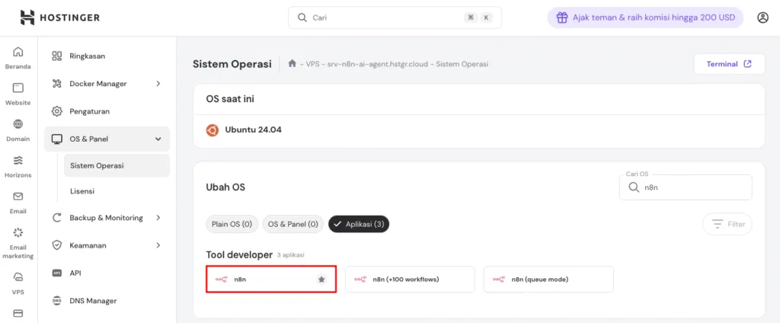Click the Ringkasan dashboard icon

[x=57, y=56]
